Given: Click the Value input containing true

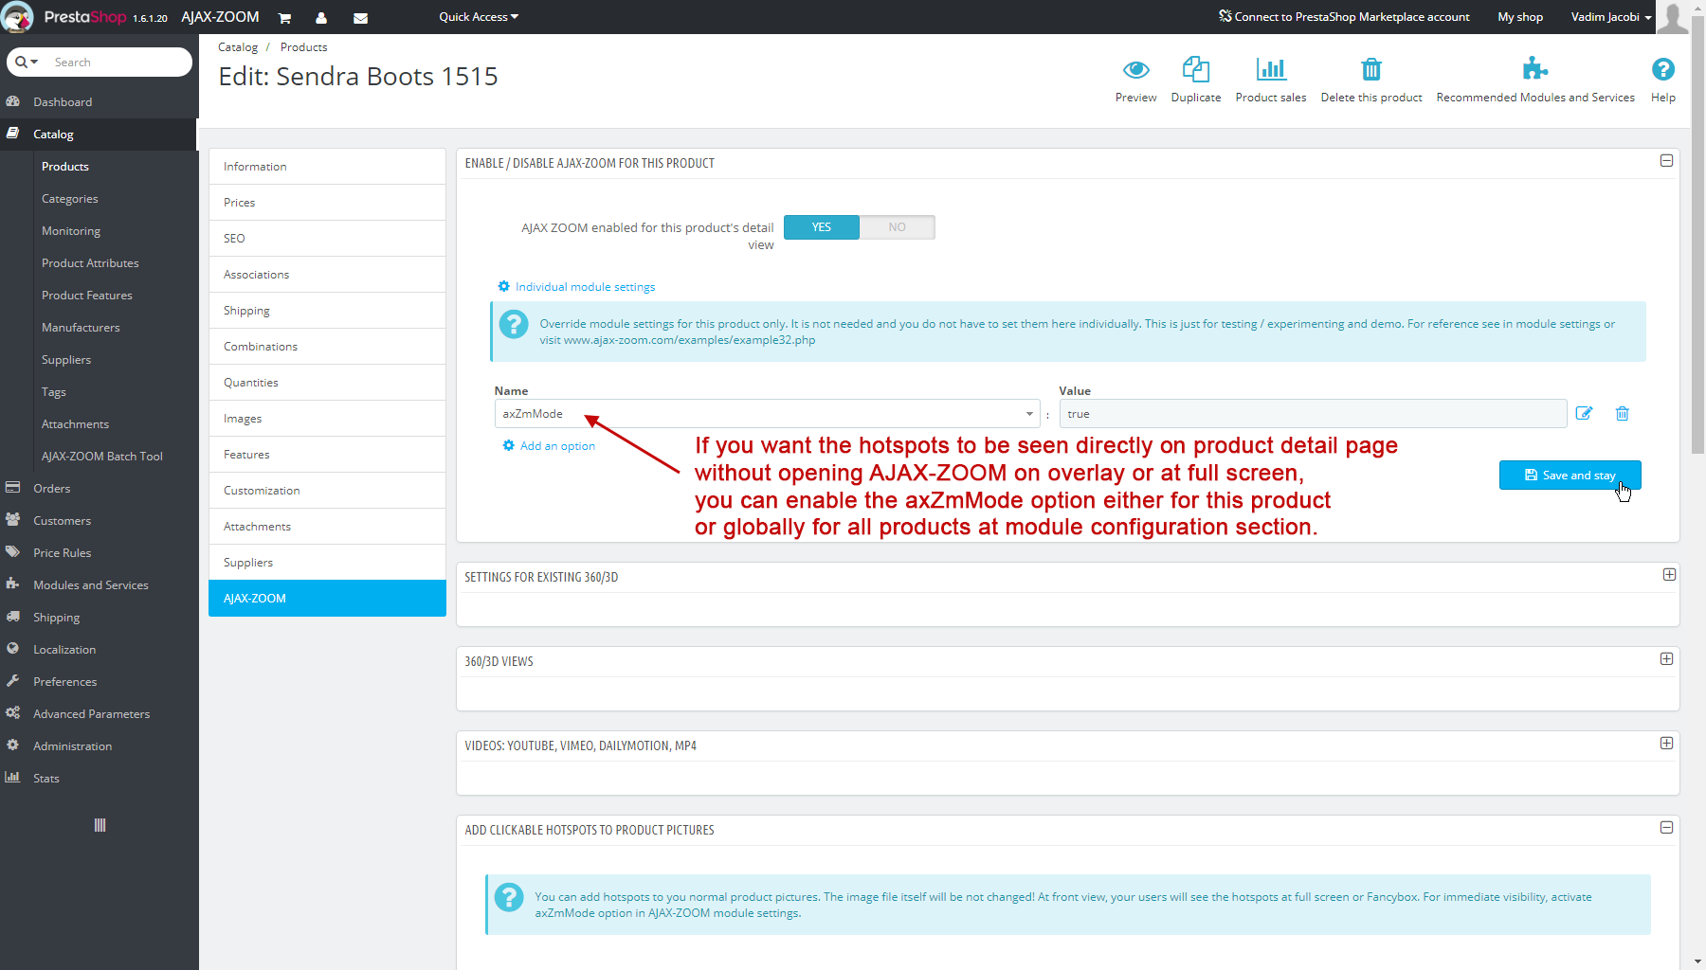Looking at the screenshot, I should [1313, 414].
